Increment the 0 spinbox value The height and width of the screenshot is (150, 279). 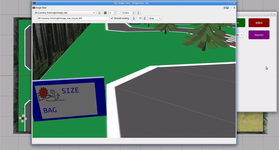[115, 12]
